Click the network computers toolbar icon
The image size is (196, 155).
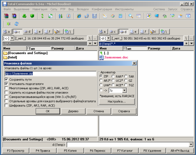(x=87, y=16)
